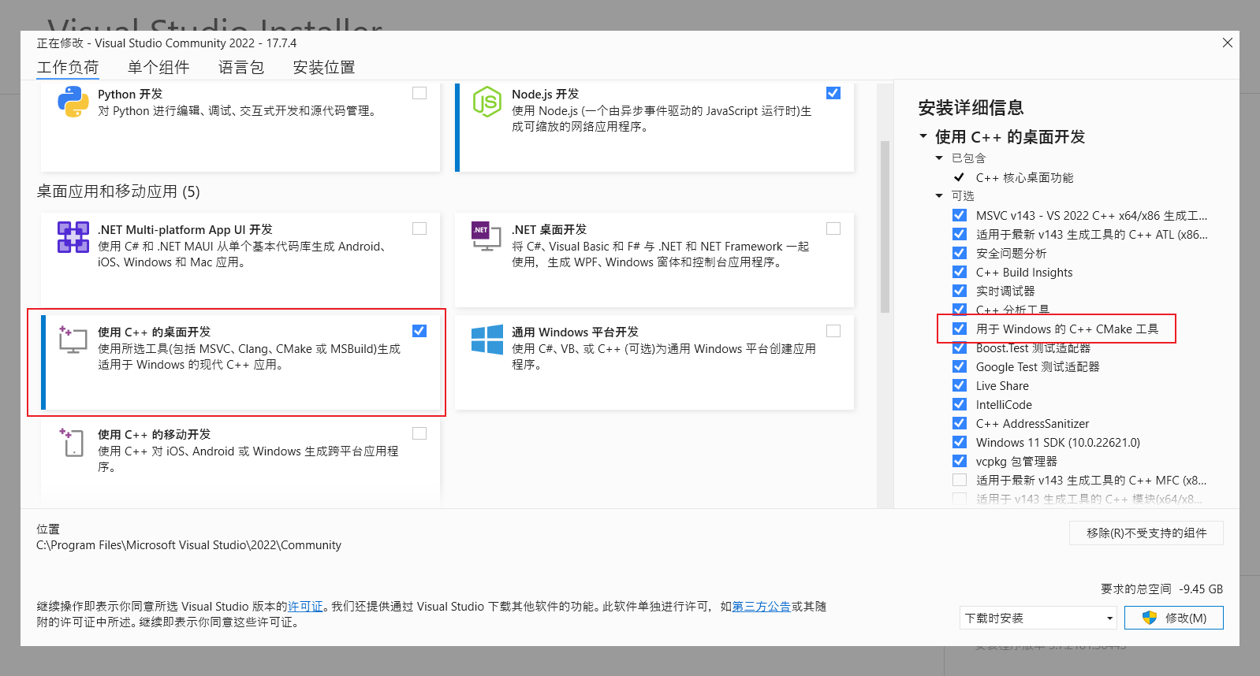Image resolution: width=1260 pixels, height=676 pixels.
Task: Switch to the 单个组件 tab
Action: pyautogui.click(x=158, y=67)
